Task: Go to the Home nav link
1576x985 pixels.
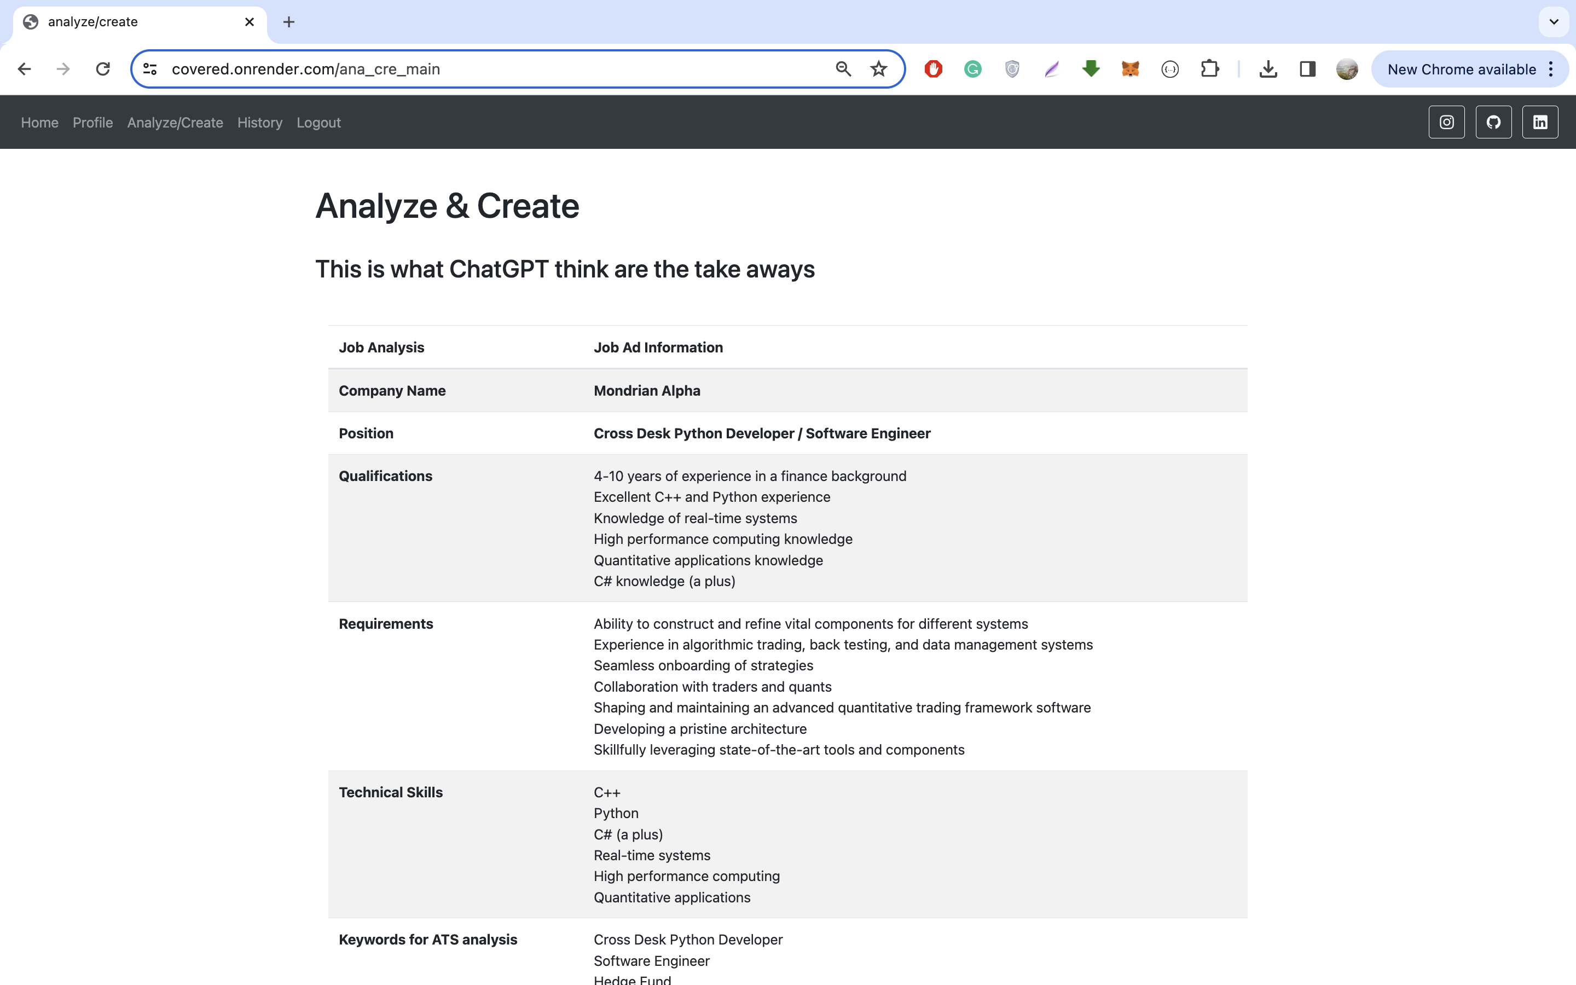Action: (40, 123)
